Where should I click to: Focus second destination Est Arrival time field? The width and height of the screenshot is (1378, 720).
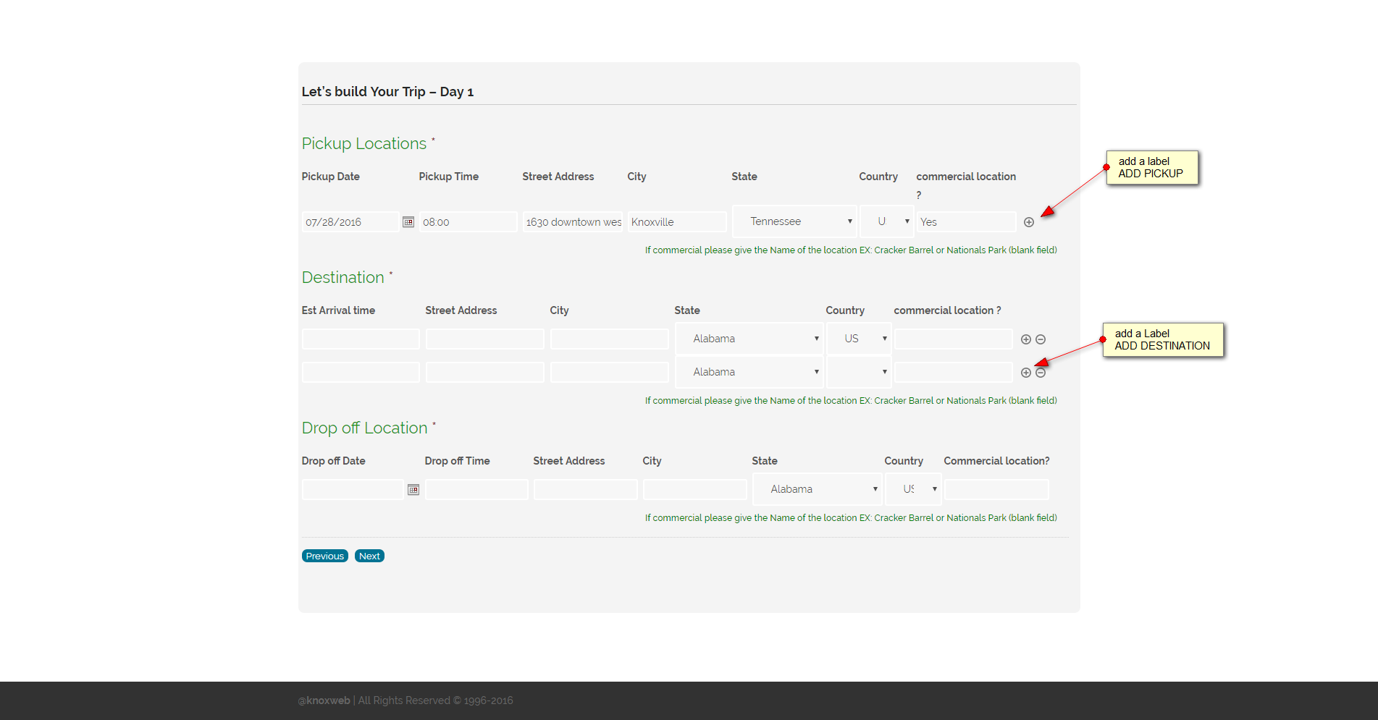coord(361,373)
